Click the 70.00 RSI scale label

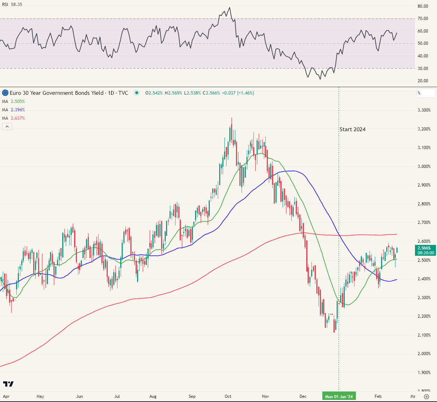pos(423,19)
